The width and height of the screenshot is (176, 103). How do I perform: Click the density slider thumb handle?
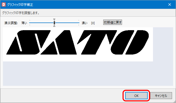tap(54, 23)
